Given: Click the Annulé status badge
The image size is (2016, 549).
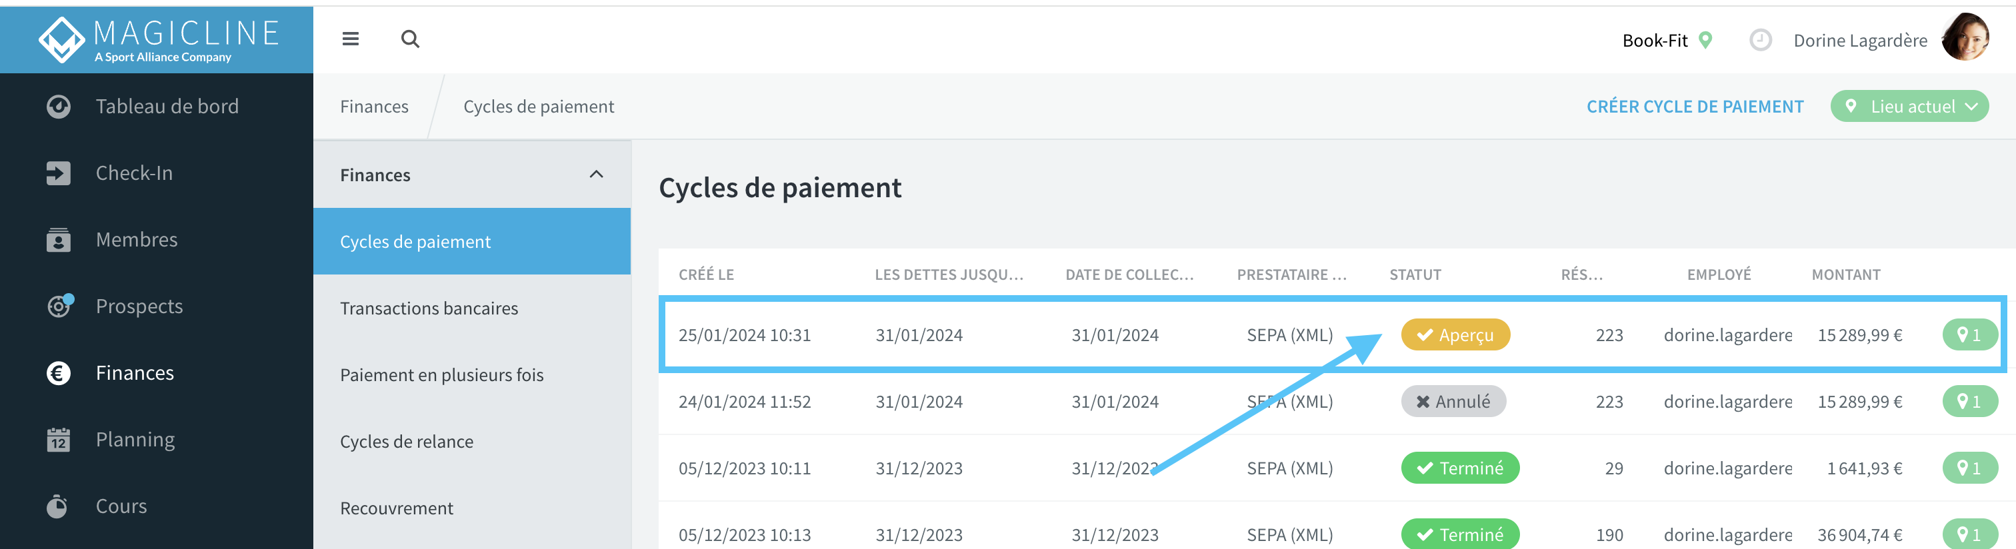Looking at the screenshot, I should tap(1453, 401).
